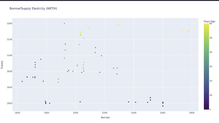Screen dimensions: 219x123
Task: Select the lone dark point at borrow 2030, supply 2955
Action: point(80,102)
